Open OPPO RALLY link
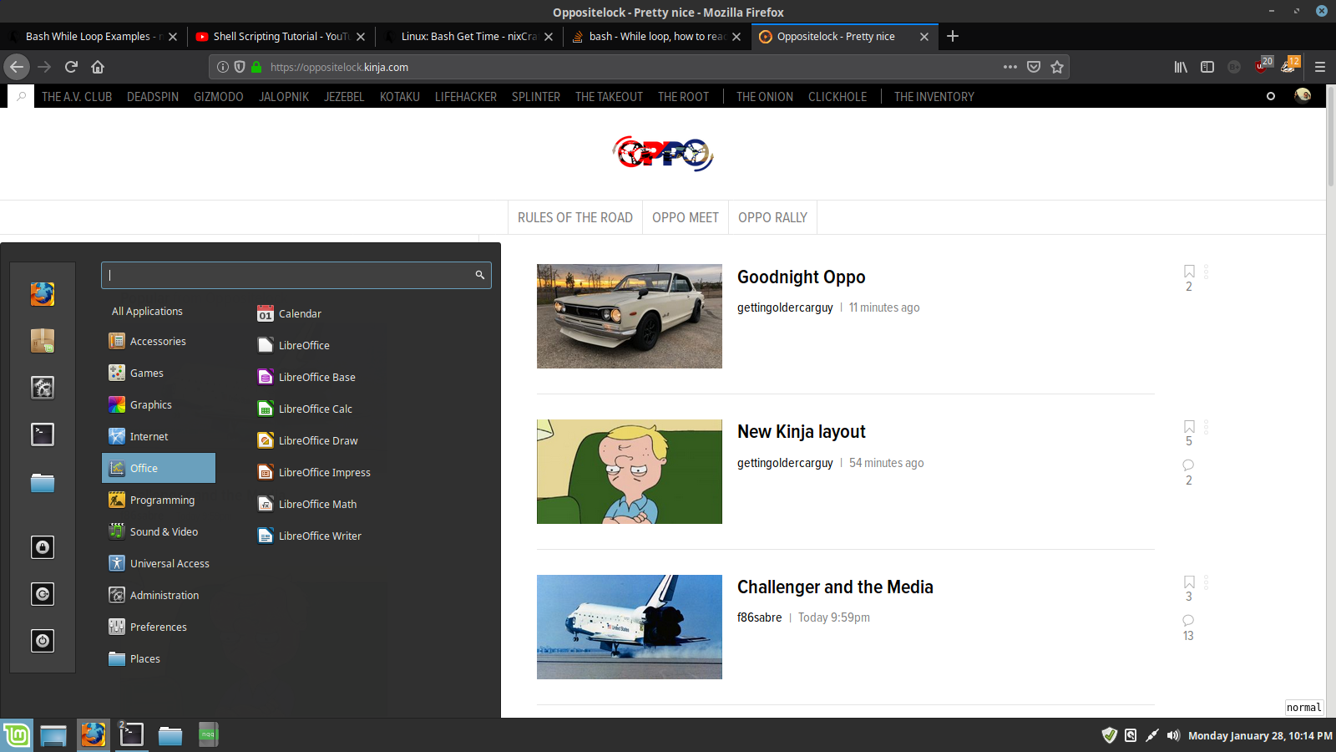The width and height of the screenshot is (1336, 752). coord(772,217)
